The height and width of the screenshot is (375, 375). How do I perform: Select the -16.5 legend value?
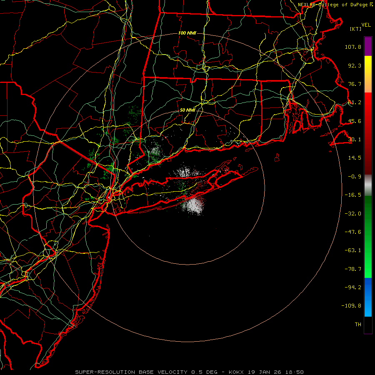tap(353, 195)
